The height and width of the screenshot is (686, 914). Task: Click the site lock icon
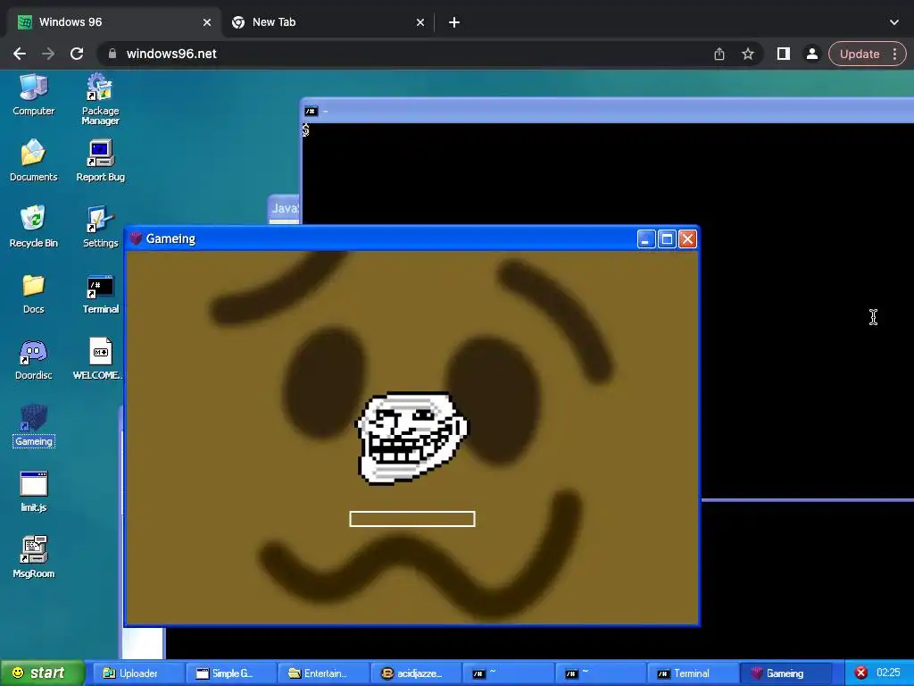point(112,54)
